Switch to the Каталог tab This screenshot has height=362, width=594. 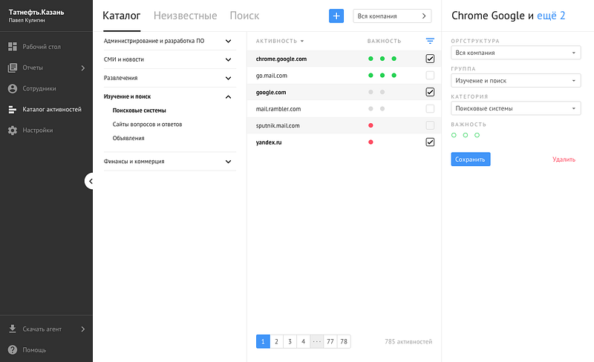[122, 16]
